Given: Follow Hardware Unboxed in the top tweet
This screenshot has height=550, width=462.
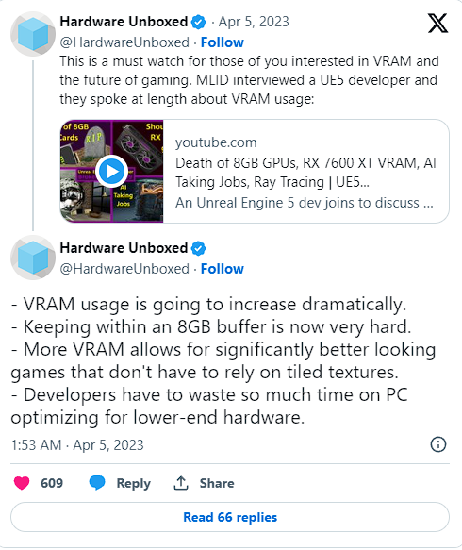Looking at the screenshot, I should (x=223, y=42).
